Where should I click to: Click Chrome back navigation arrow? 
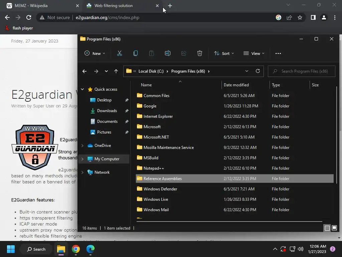pyautogui.click(x=7, y=17)
